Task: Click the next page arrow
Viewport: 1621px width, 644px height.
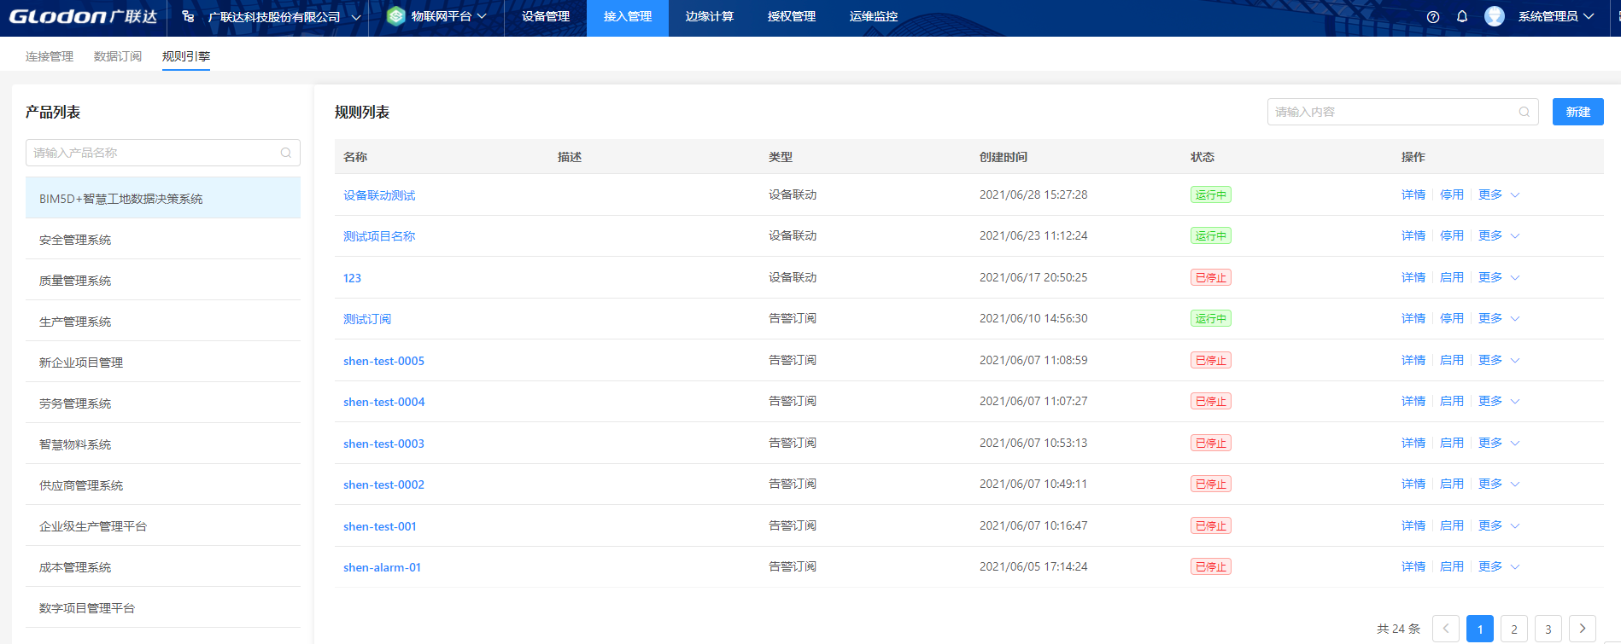Action: [x=1583, y=629]
